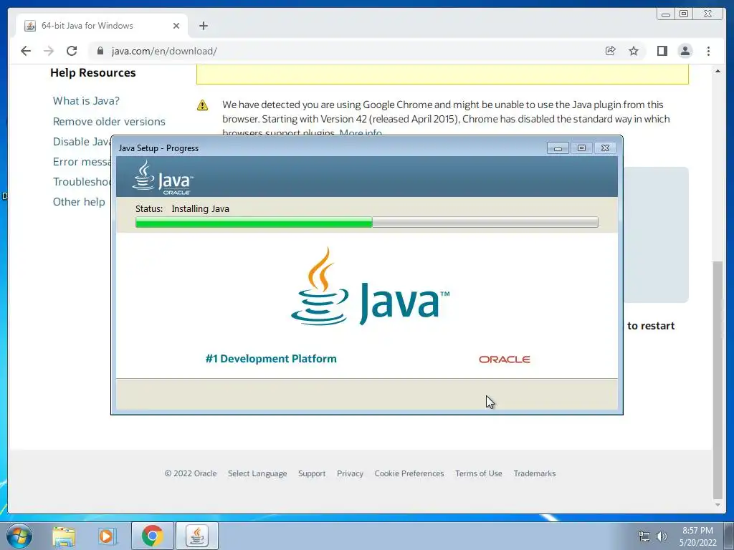Click the scrollbar down arrow
Screen dimensions: 734x550
718,505
